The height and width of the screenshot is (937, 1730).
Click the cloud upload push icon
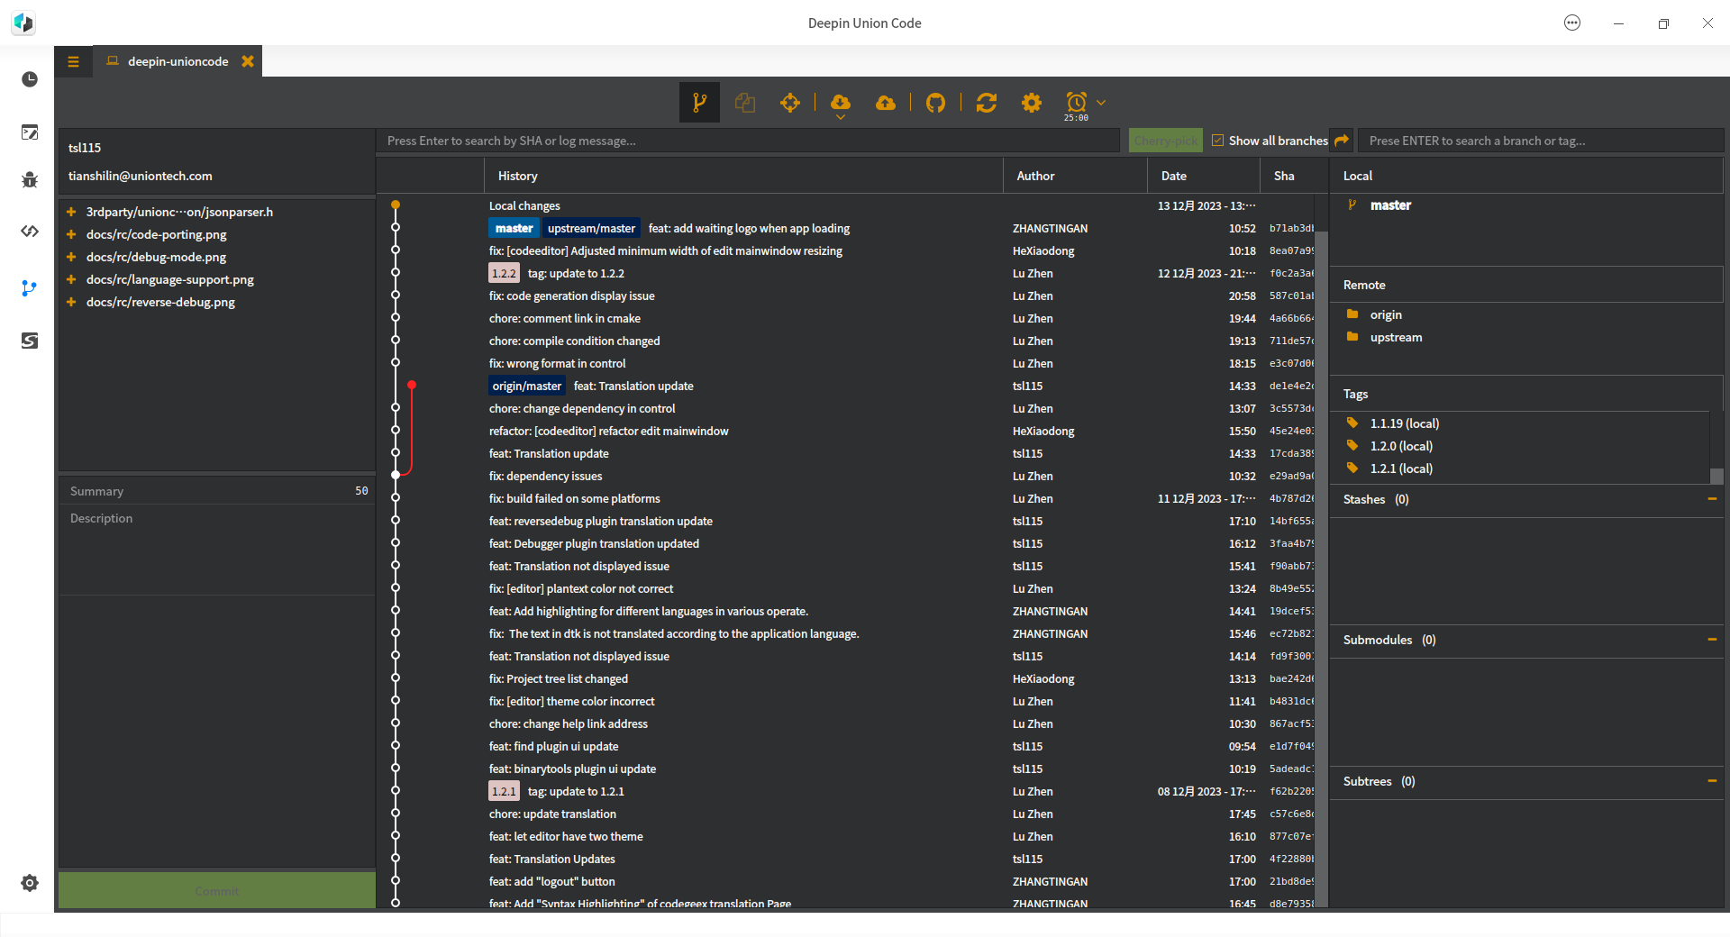point(886,103)
